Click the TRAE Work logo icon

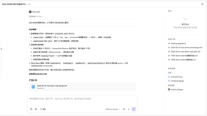coord(30,12)
